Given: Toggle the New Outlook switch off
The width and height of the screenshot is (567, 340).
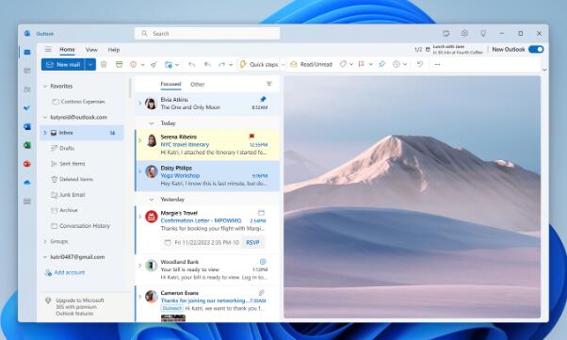Looking at the screenshot, I should [536, 50].
